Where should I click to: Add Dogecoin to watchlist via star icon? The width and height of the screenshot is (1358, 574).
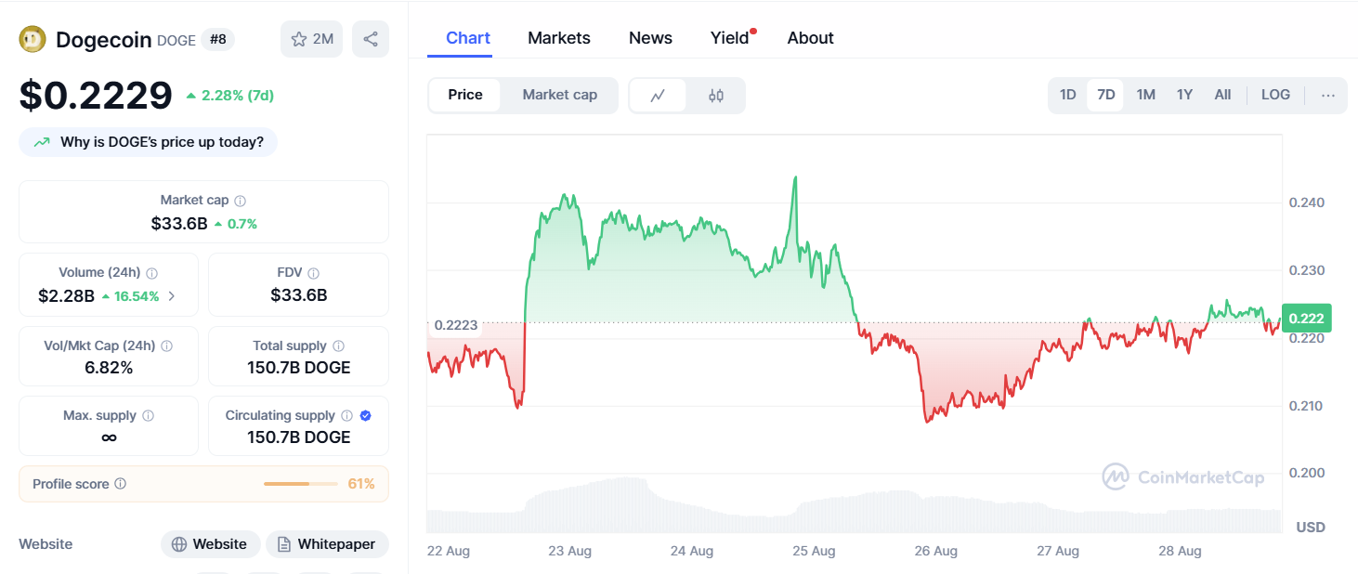tap(299, 38)
